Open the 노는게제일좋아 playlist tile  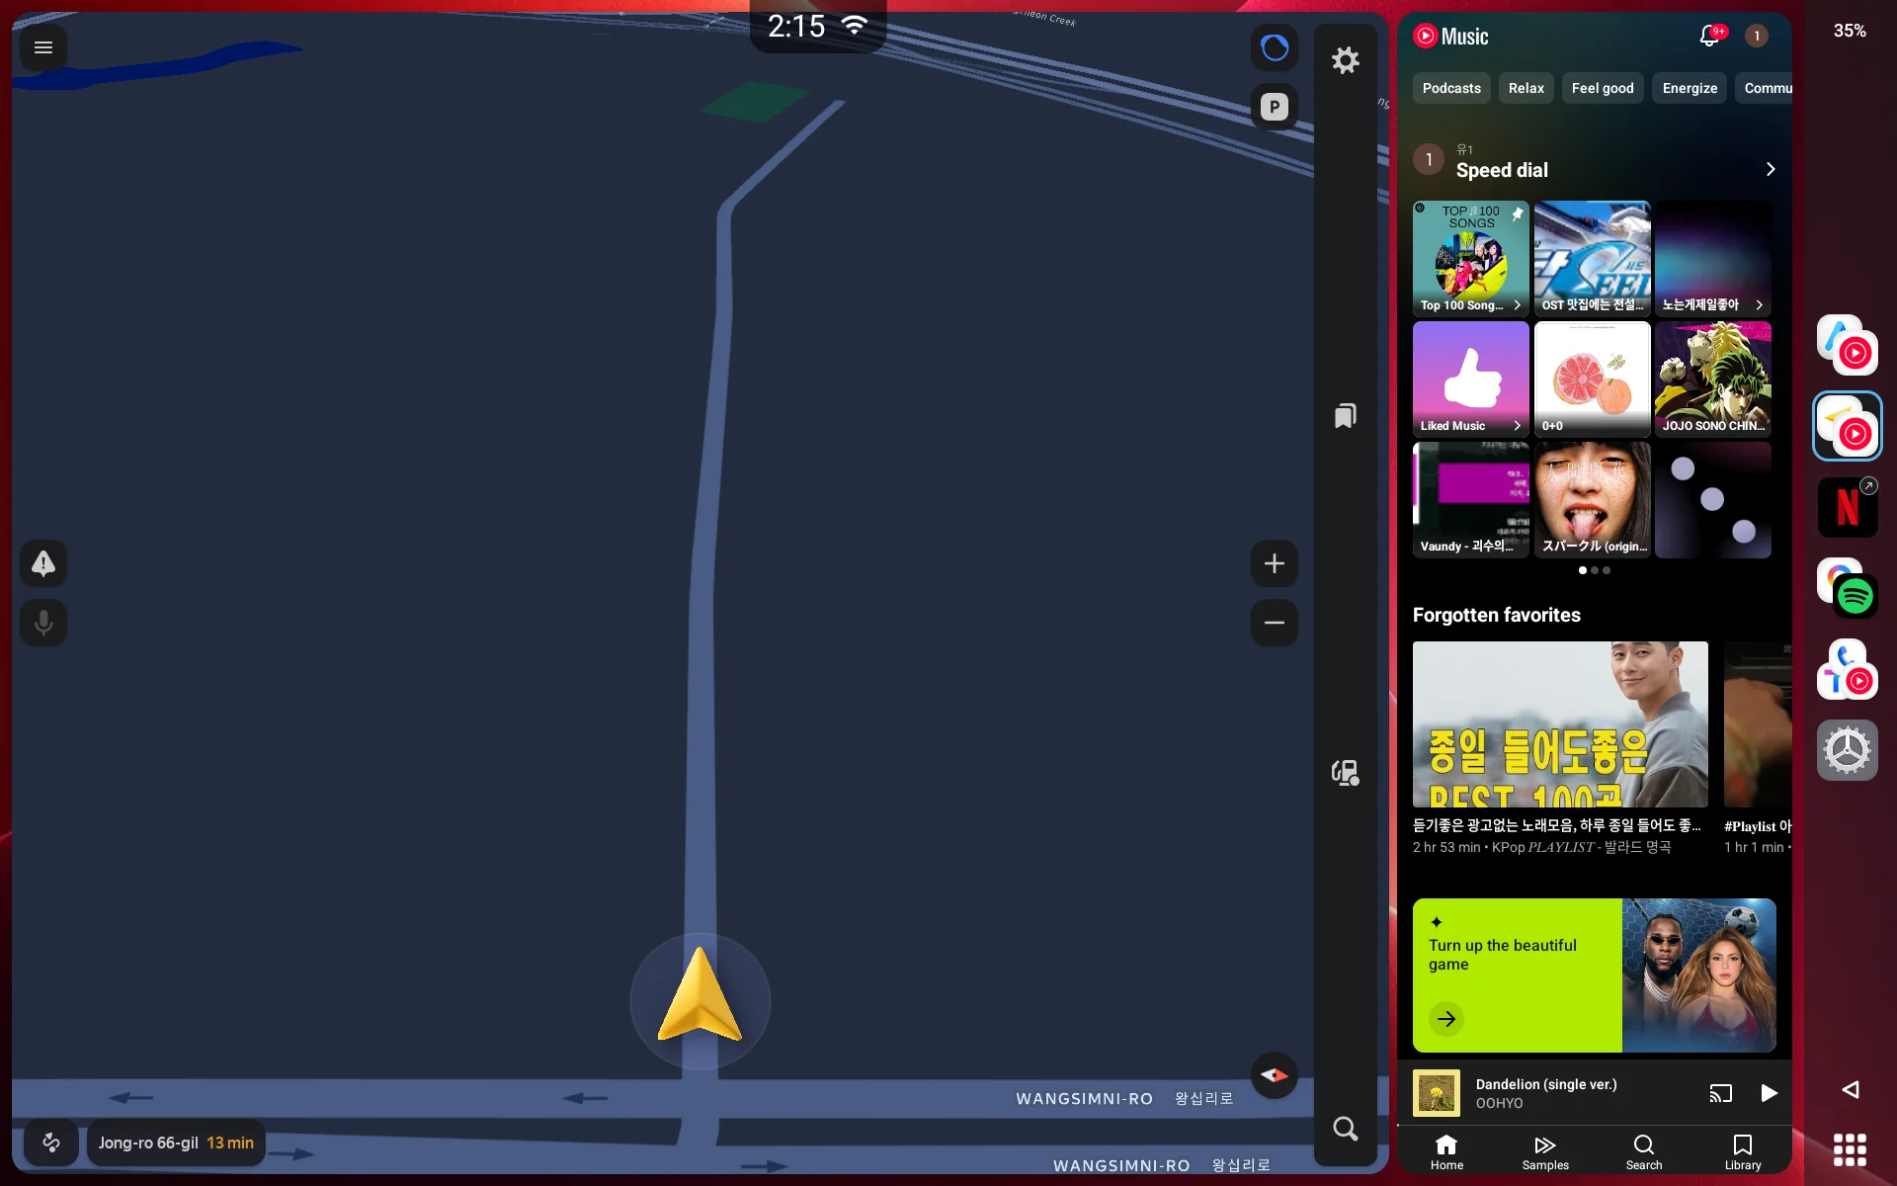point(1713,258)
